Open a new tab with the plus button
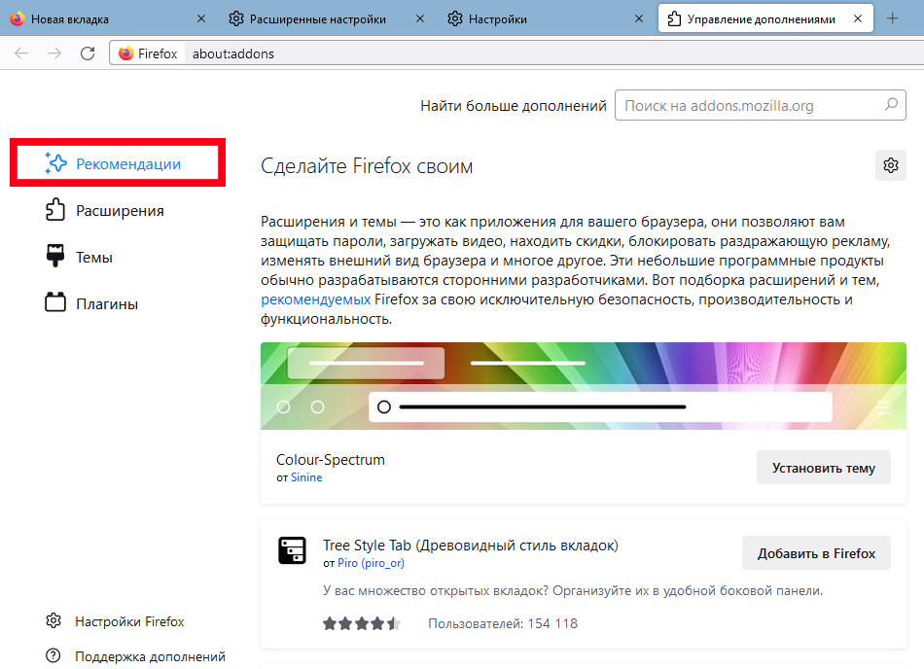Viewport: 924px width, 669px height. pyautogui.click(x=892, y=18)
